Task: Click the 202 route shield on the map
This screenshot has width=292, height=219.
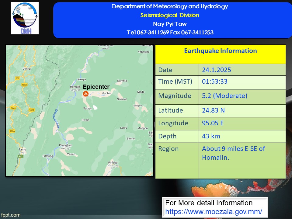Action: 17,78
